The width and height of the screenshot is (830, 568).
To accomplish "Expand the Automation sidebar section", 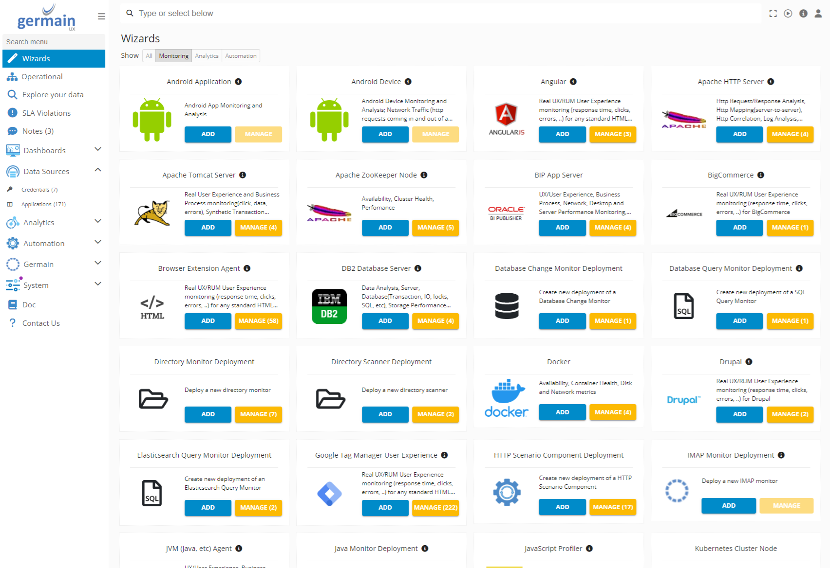I will point(98,242).
